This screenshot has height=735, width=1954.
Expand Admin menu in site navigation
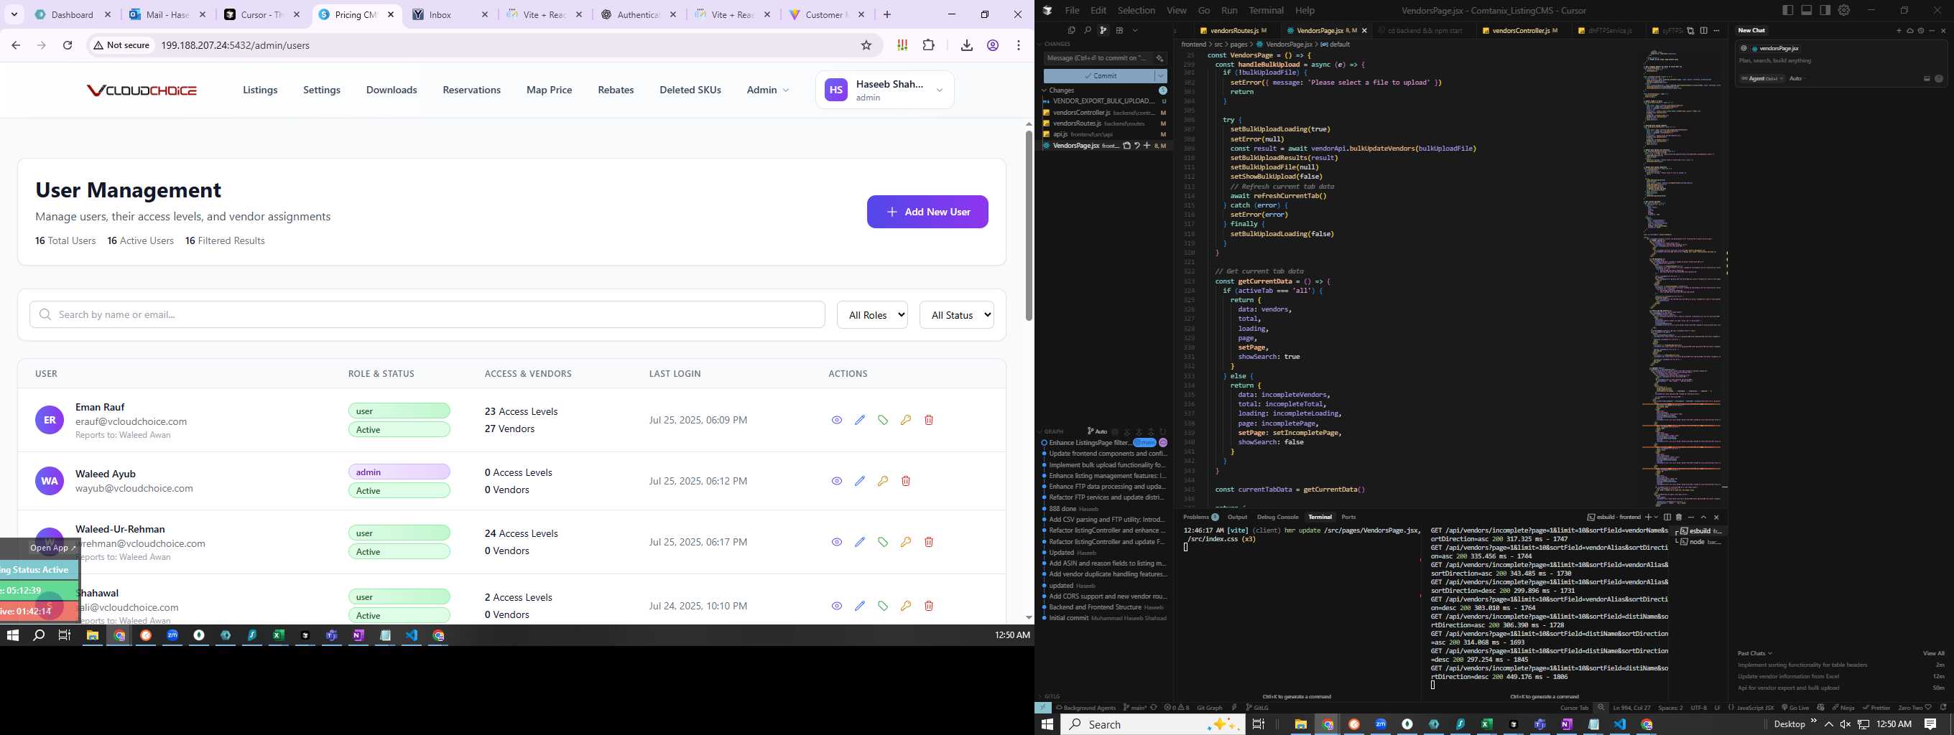(768, 90)
